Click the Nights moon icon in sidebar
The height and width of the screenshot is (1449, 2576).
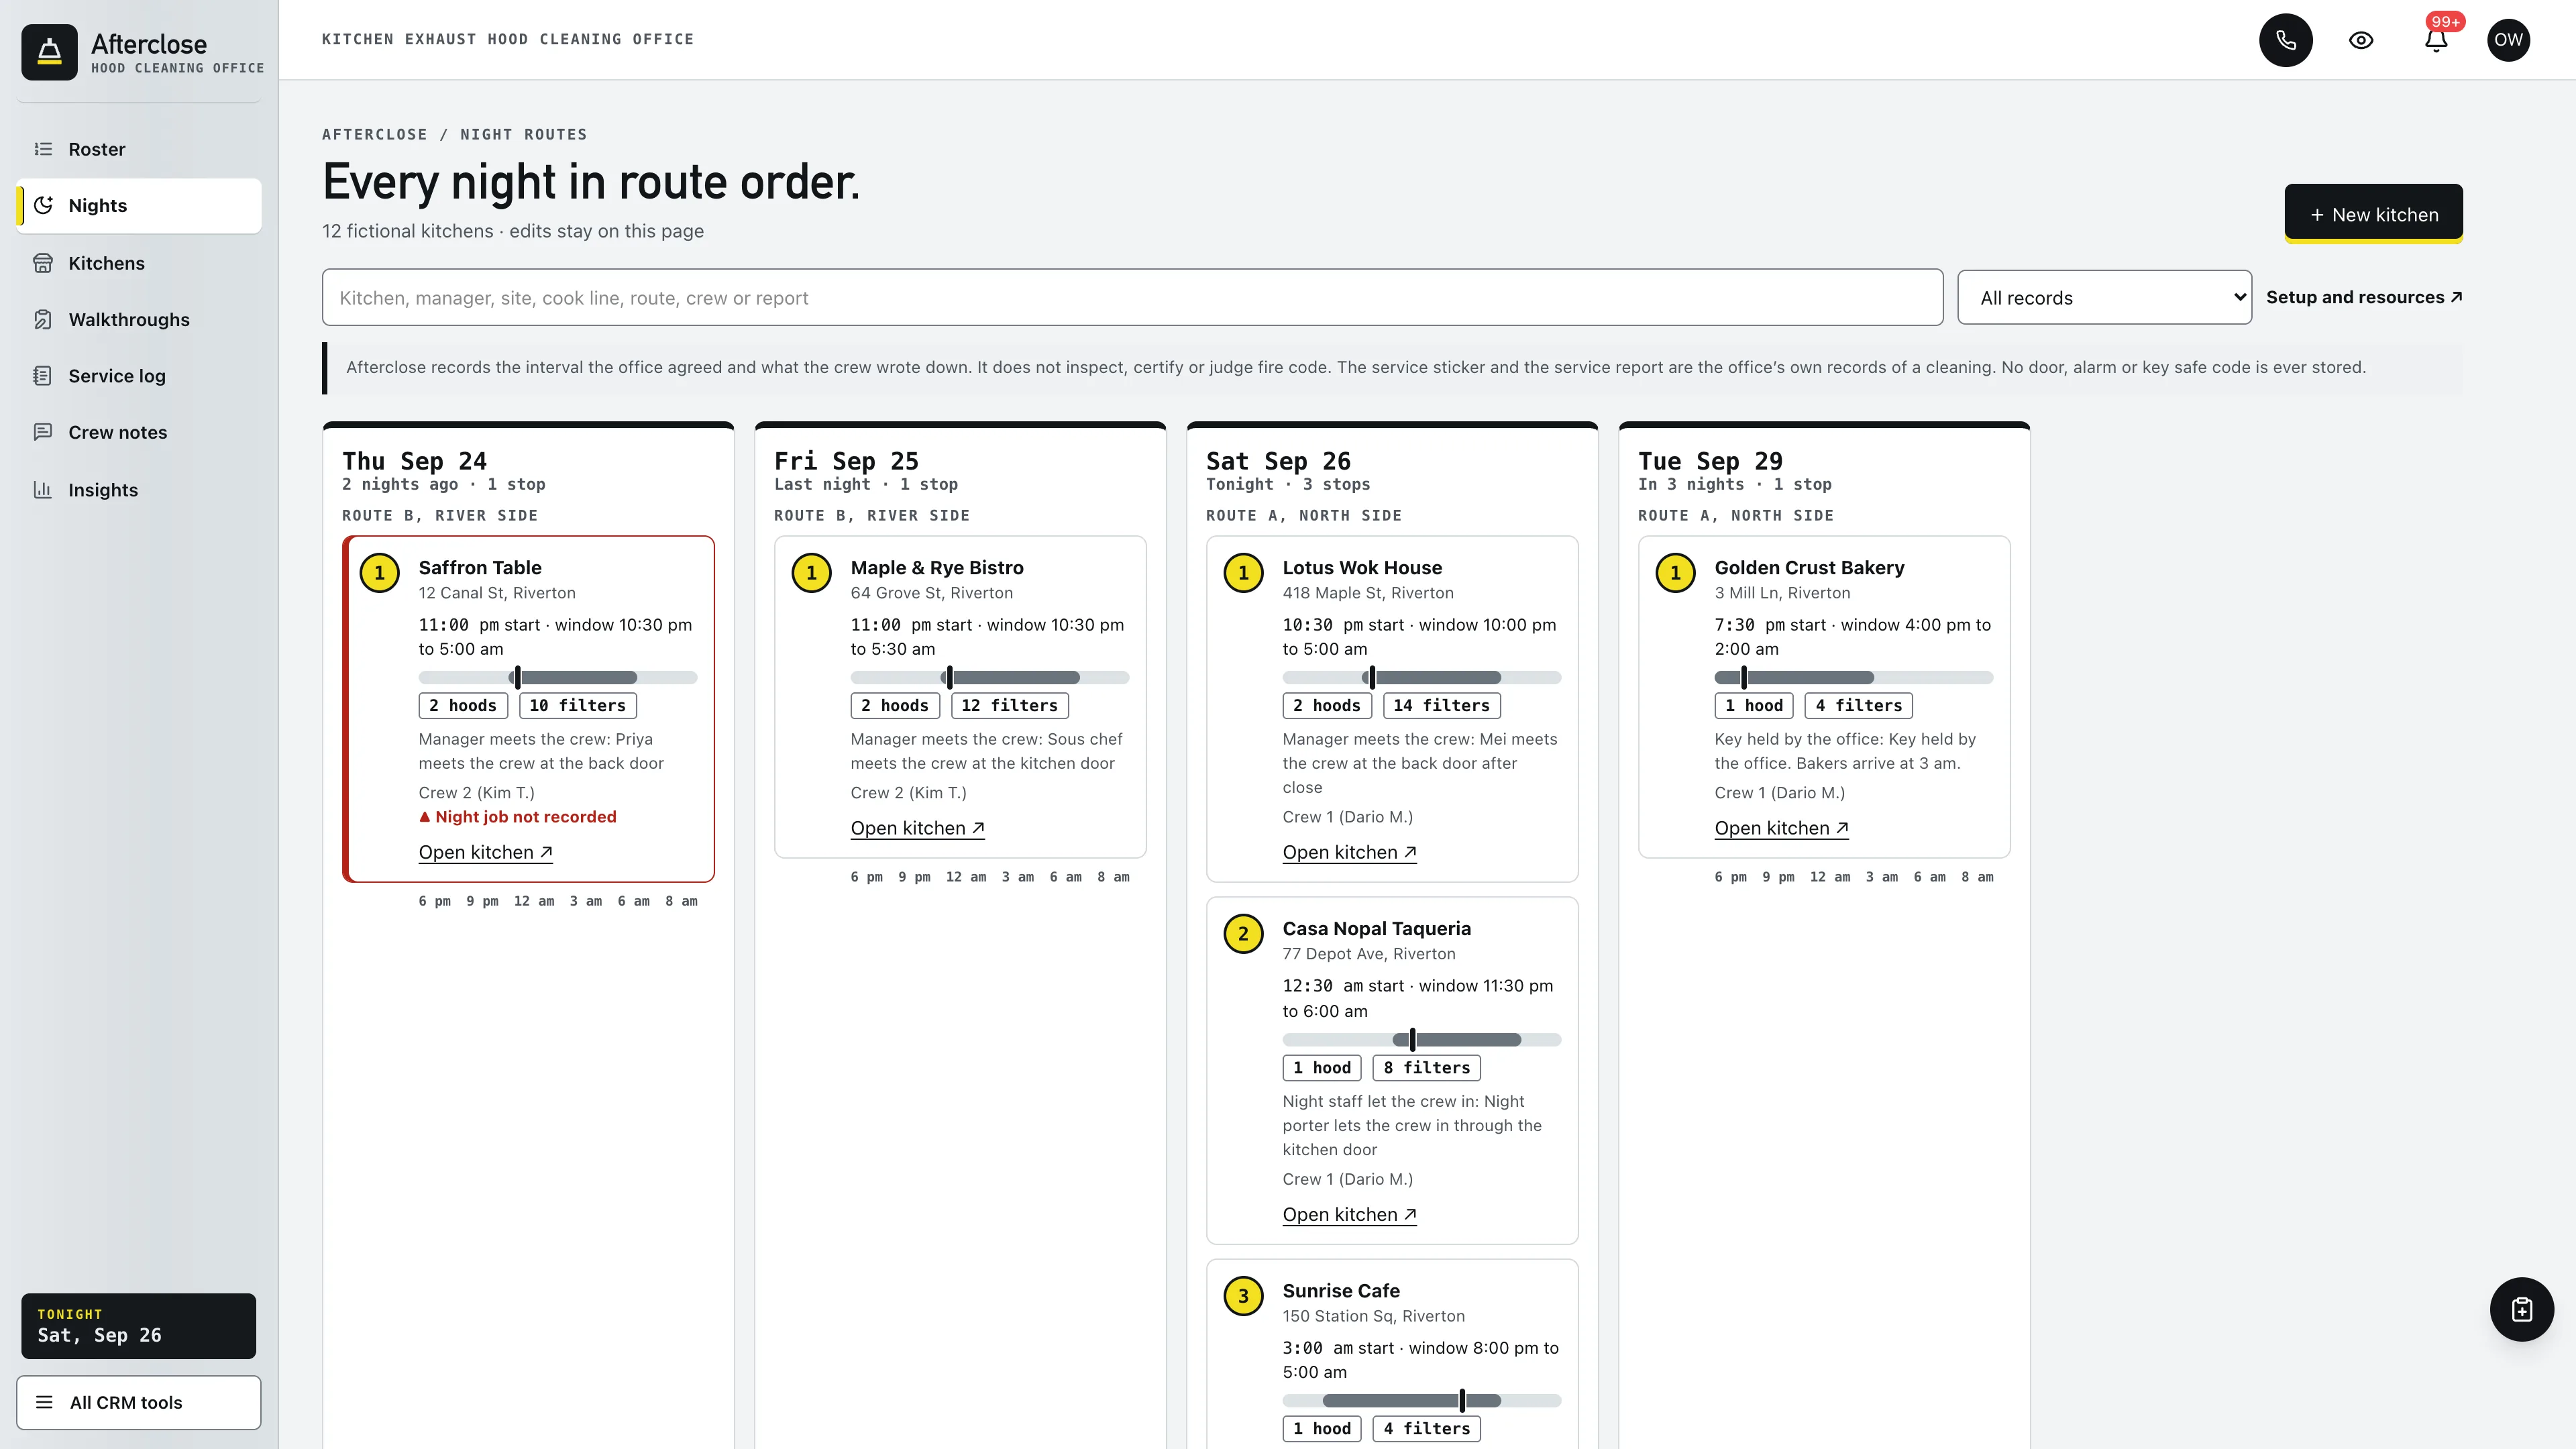click(43, 205)
